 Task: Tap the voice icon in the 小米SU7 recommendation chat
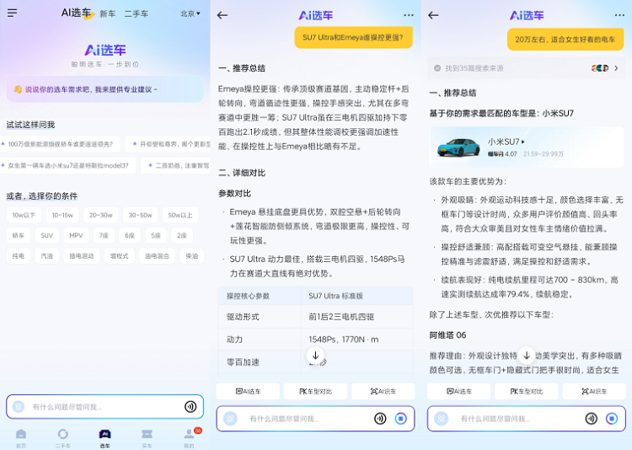coord(592,419)
